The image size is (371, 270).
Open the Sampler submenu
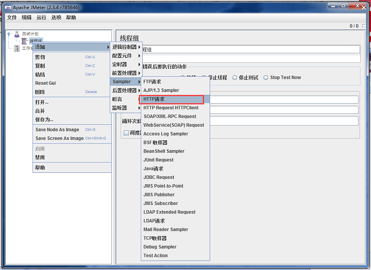click(x=126, y=82)
